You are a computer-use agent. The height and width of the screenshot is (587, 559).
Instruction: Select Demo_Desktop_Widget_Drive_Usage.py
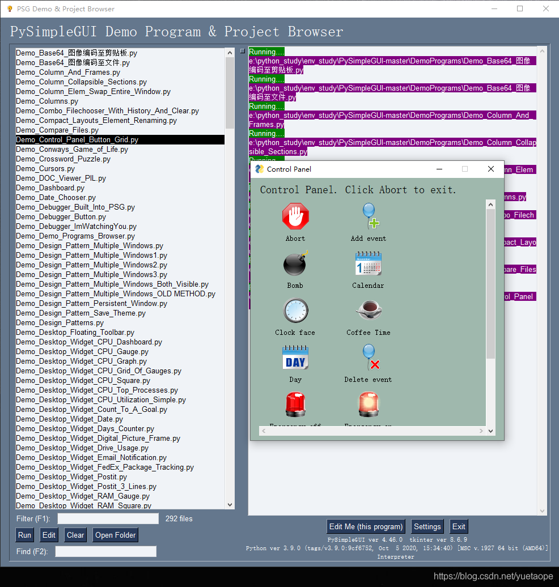pyautogui.click(x=120, y=448)
